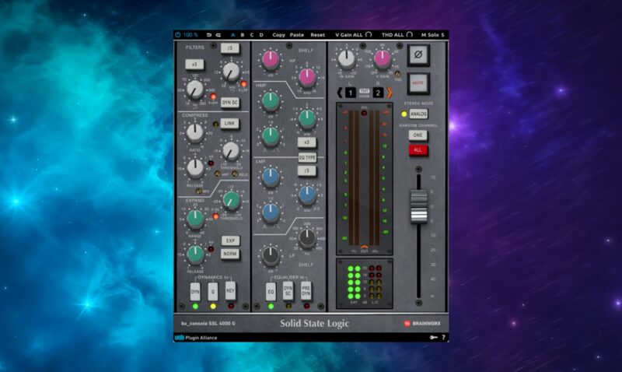Click the pink HF gain knob
622x372 pixels.
point(271,61)
